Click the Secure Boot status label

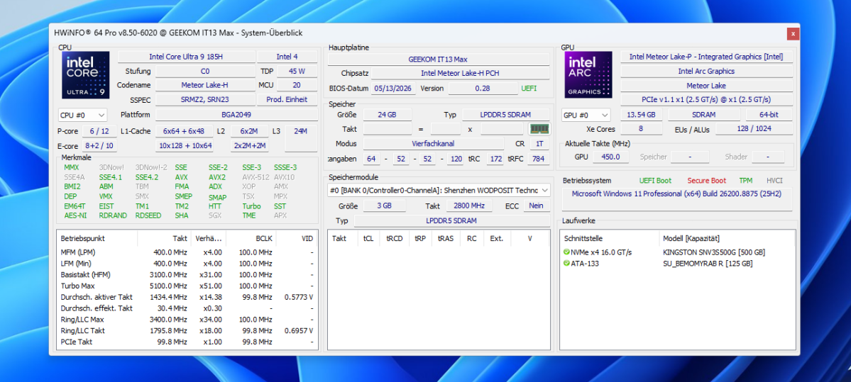point(706,181)
